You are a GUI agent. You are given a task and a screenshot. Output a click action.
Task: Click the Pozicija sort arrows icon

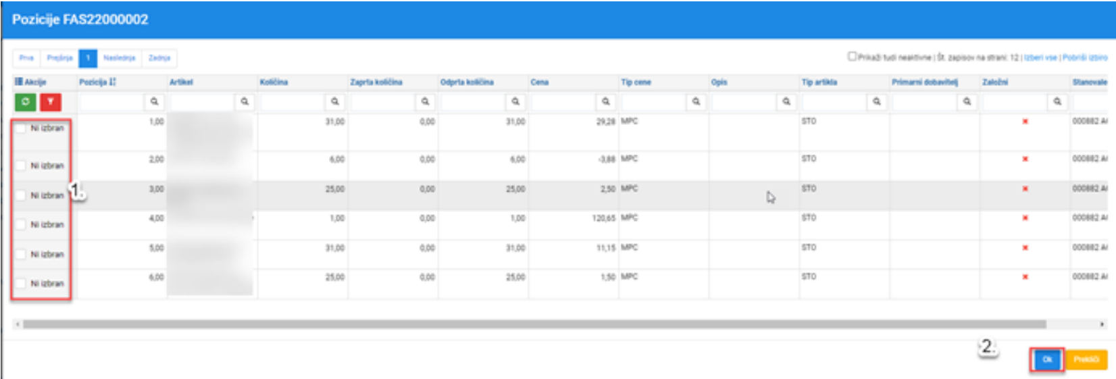tap(112, 82)
